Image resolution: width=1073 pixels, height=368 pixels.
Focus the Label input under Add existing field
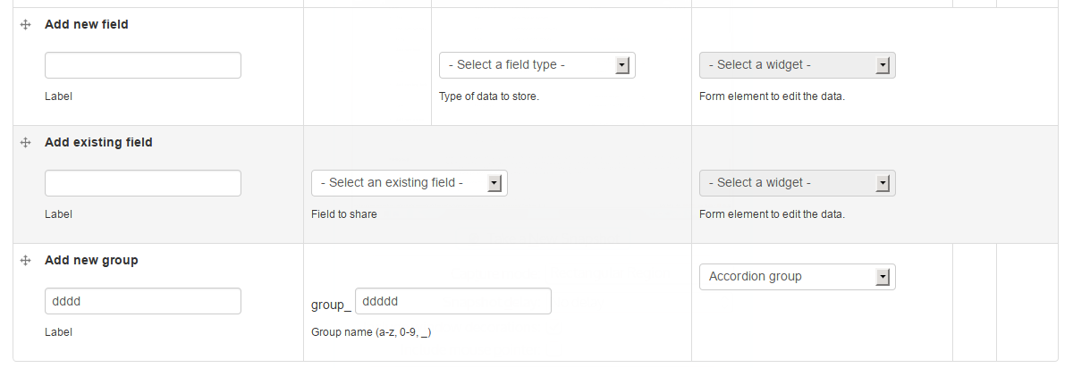tap(143, 183)
